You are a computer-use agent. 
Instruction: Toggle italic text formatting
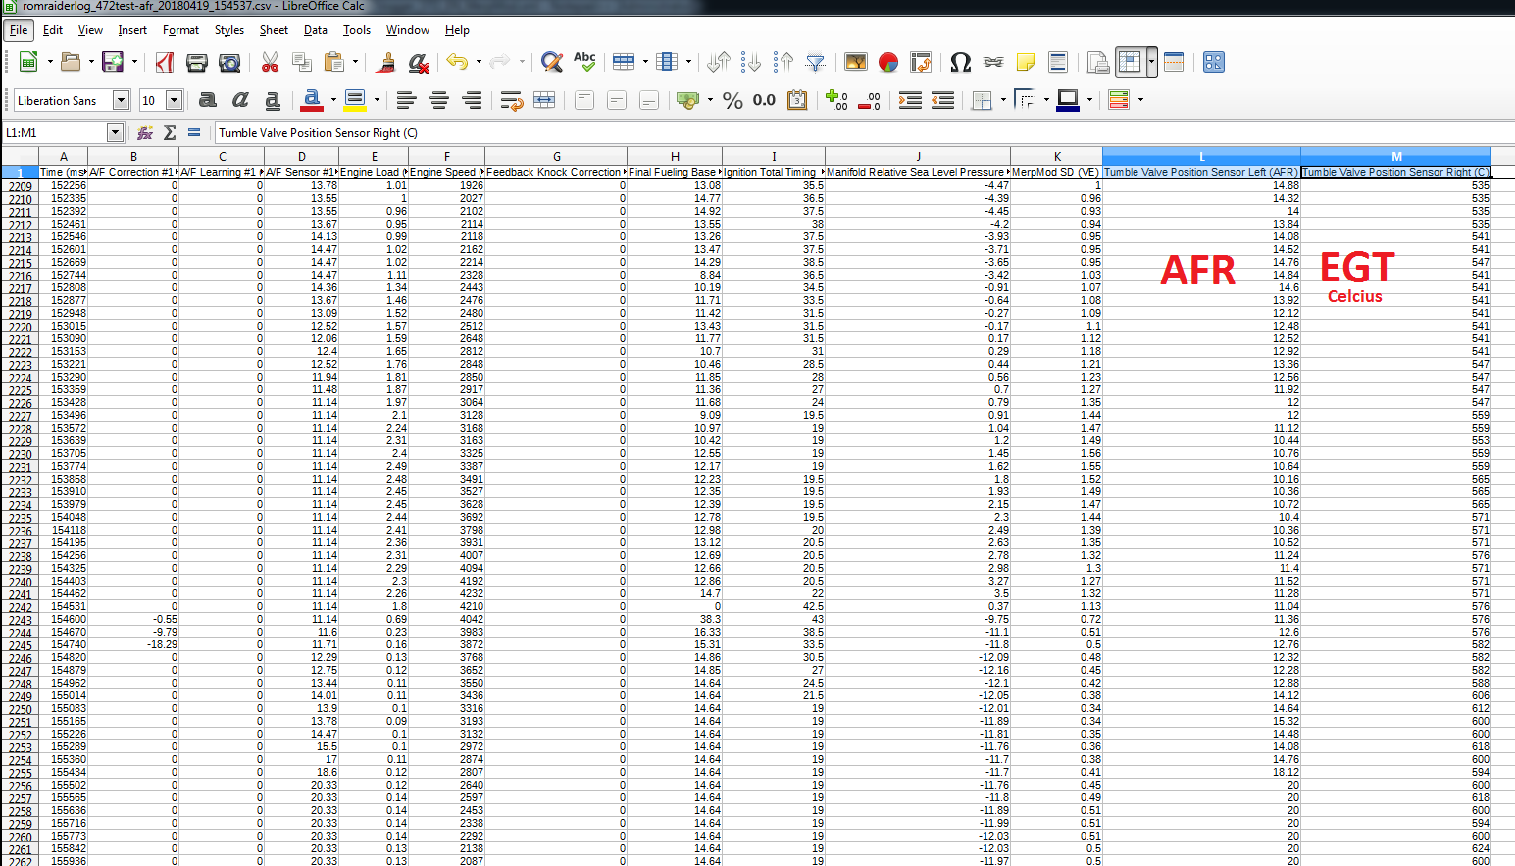click(x=240, y=100)
